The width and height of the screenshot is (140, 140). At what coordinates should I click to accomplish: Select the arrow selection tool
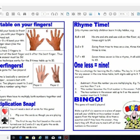point(99,14)
